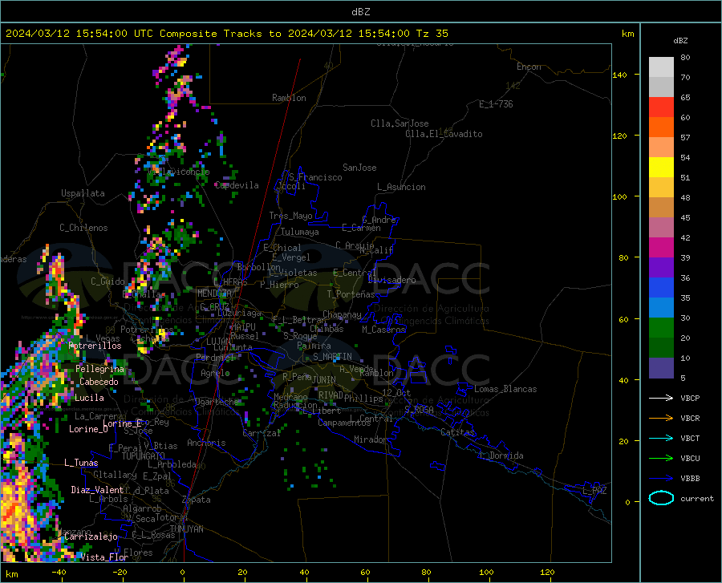Click the JUNIN map label
The width and height of the screenshot is (722, 583).
324,379
